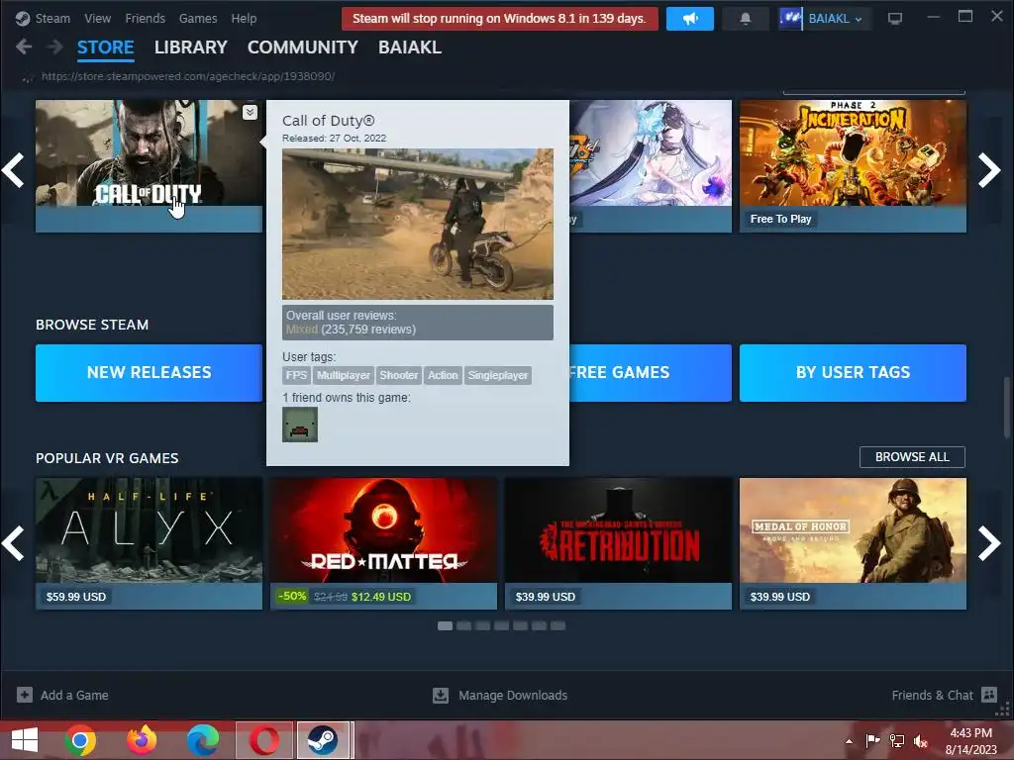The width and height of the screenshot is (1014, 760).
Task: Switch to the COMMUNITY tab
Action: [303, 47]
